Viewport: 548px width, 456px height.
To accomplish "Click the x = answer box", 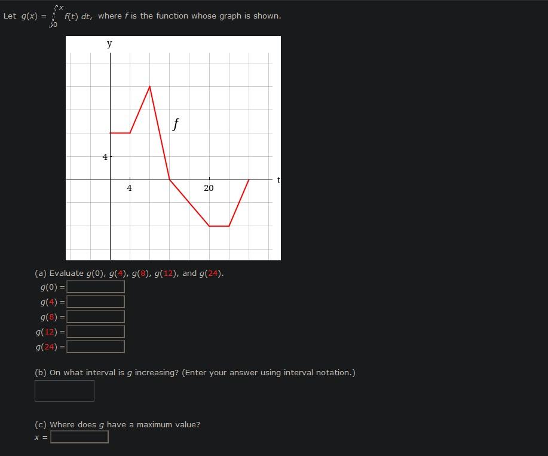I will point(79,436).
